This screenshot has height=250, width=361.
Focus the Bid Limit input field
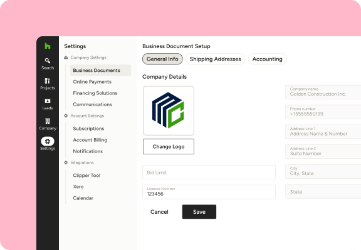(209, 172)
